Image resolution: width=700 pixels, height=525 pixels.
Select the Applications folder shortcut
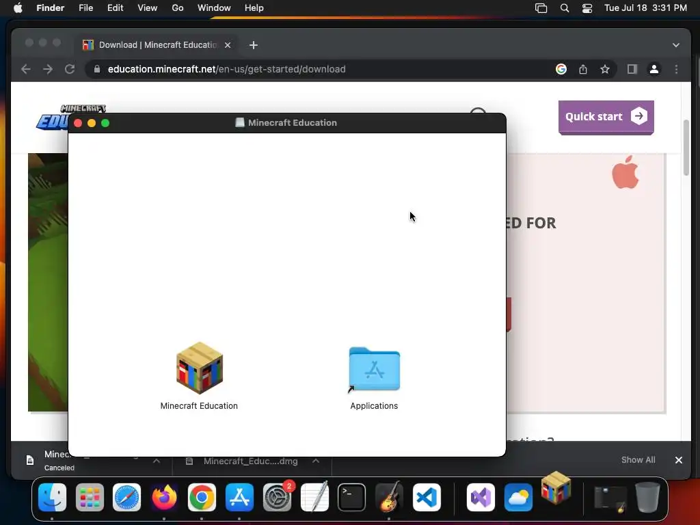pyautogui.click(x=374, y=370)
